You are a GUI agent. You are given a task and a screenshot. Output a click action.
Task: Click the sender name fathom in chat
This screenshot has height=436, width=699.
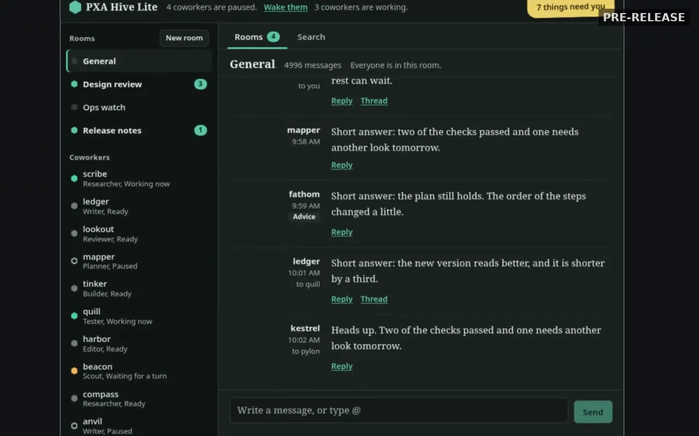(304, 194)
